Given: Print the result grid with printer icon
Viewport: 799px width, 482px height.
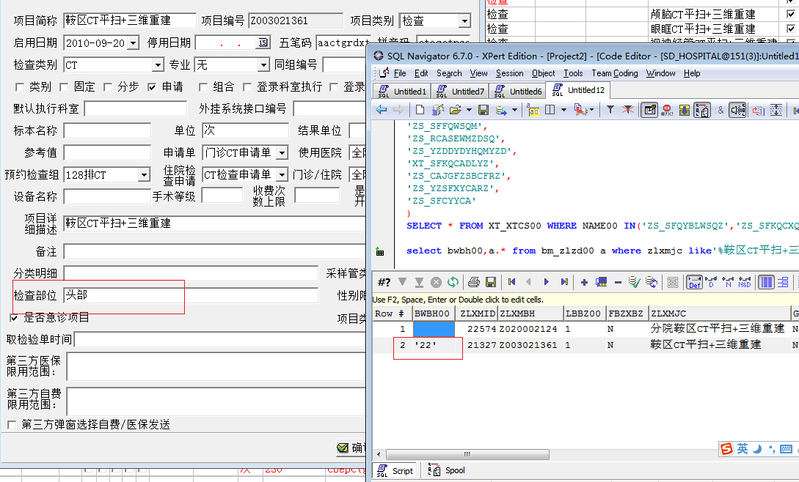Looking at the screenshot, I should [x=474, y=282].
